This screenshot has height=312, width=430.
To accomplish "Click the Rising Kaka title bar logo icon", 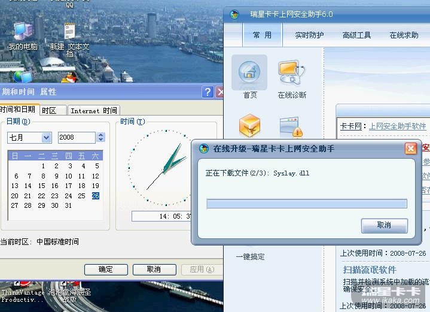I will pyautogui.click(x=234, y=14).
